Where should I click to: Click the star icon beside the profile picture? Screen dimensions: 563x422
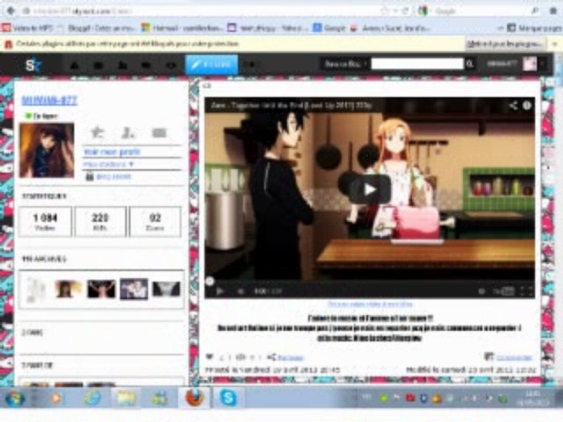pyautogui.click(x=97, y=132)
